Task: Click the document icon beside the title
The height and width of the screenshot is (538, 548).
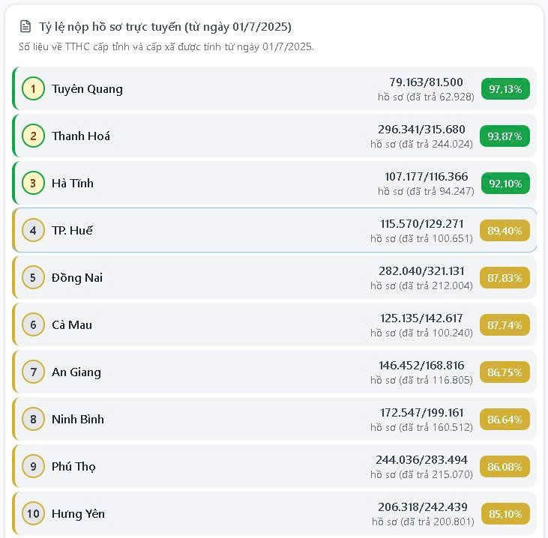Action: [26, 27]
